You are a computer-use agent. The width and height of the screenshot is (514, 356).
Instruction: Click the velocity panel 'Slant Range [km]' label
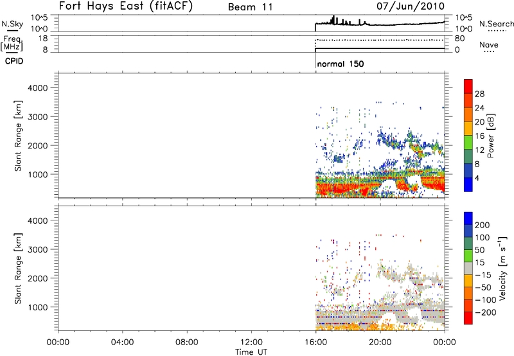point(18,269)
